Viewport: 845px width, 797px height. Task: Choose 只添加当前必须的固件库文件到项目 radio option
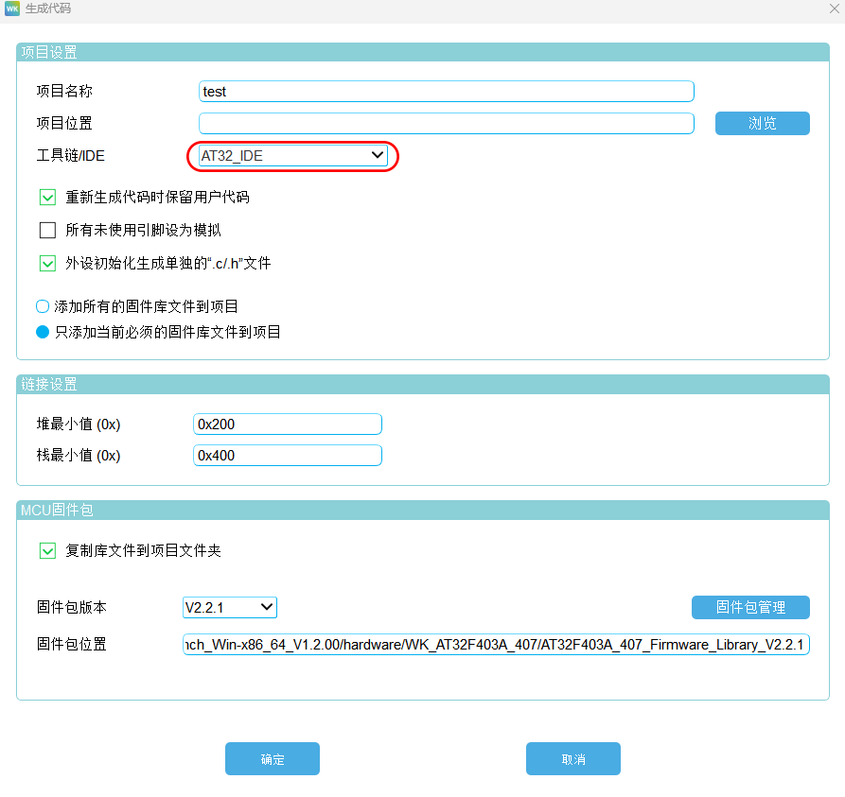[43, 332]
